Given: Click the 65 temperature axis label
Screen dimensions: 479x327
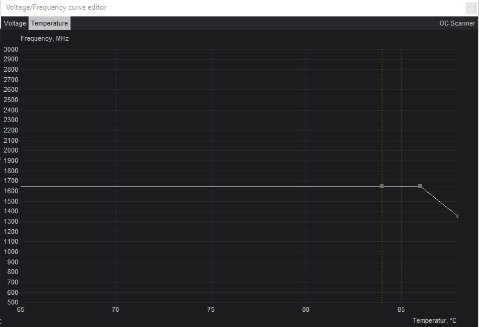Looking at the screenshot, I should (21, 309).
